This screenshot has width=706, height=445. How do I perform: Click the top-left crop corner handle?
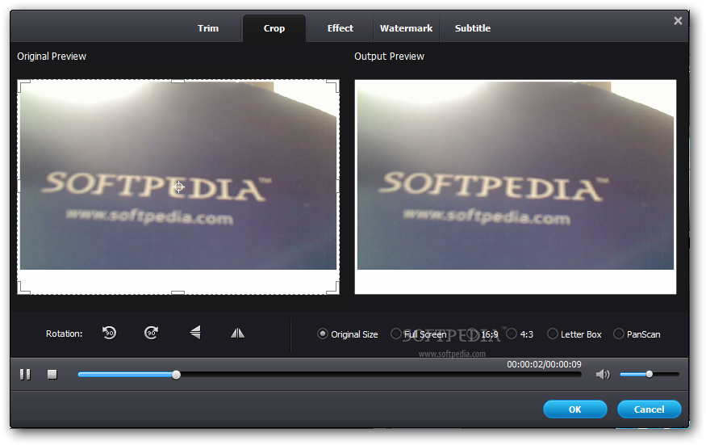23,86
